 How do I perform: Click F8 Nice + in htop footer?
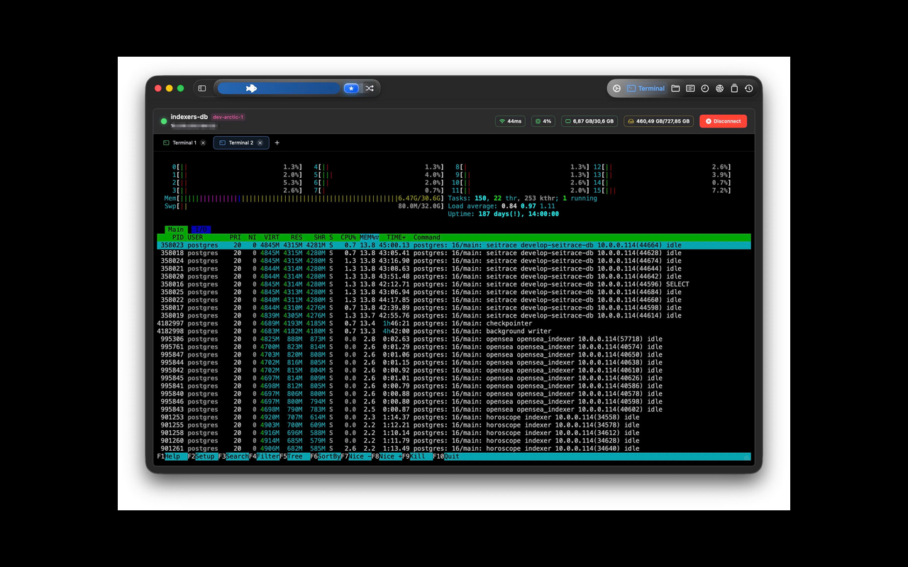point(387,456)
